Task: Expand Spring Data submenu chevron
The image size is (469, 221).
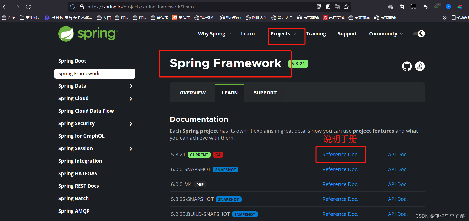Action: click(131, 86)
